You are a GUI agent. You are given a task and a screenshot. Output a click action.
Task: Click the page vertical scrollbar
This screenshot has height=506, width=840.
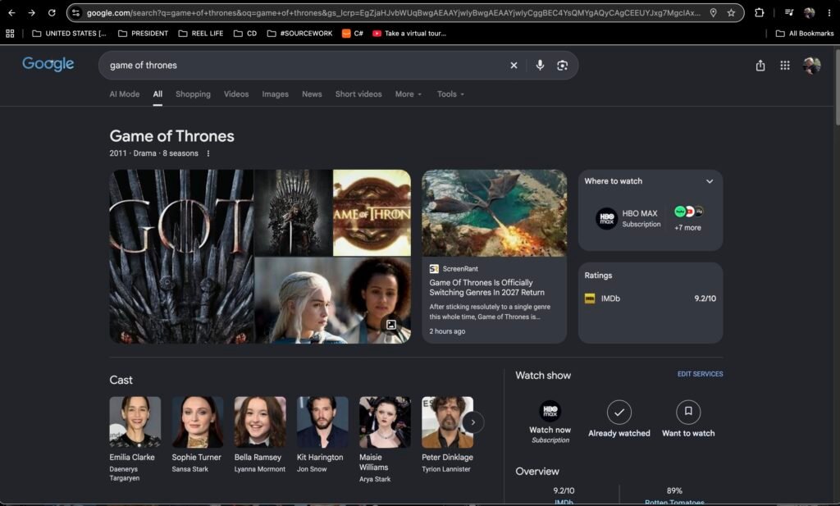click(837, 85)
